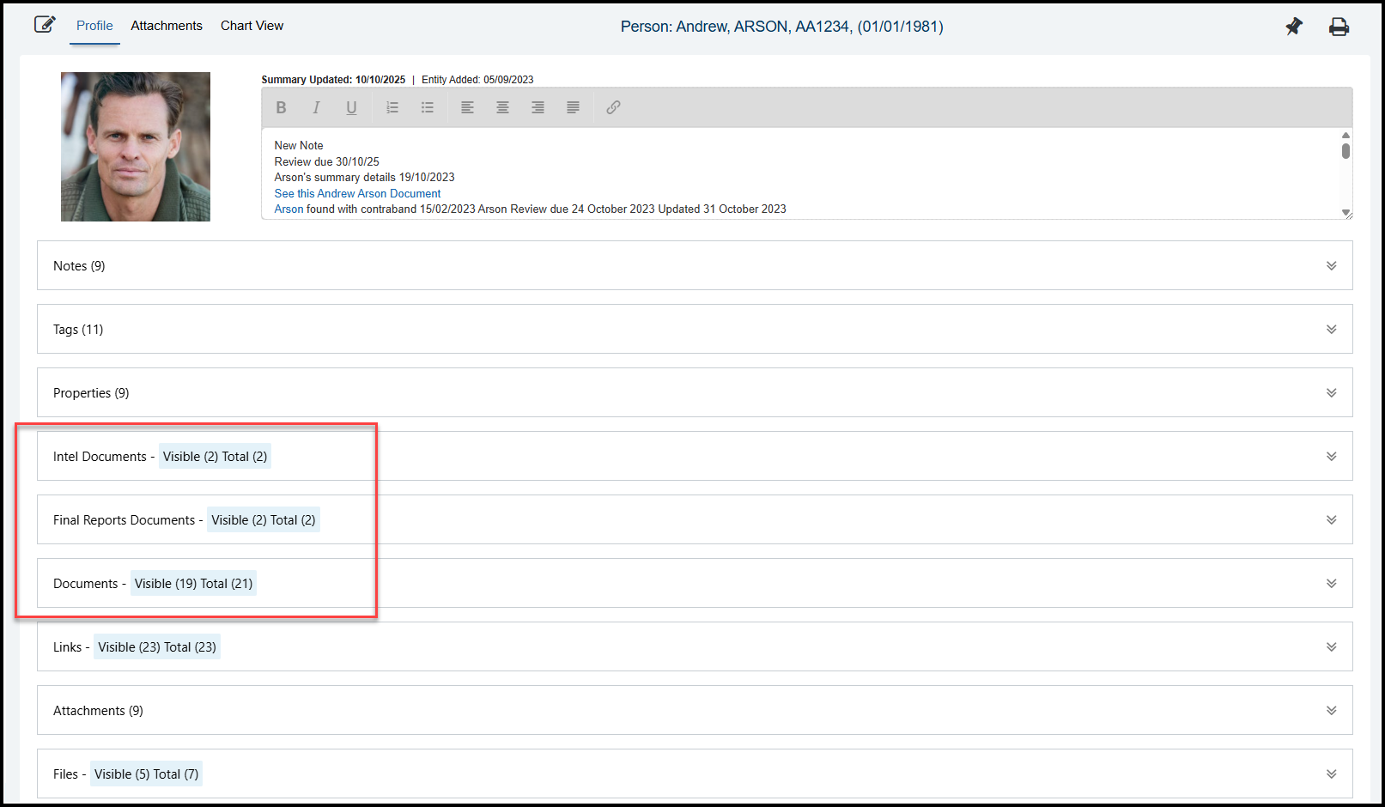This screenshot has height=807, width=1385.
Task: Toggle bold formatting in summary editor
Action: point(281,107)
